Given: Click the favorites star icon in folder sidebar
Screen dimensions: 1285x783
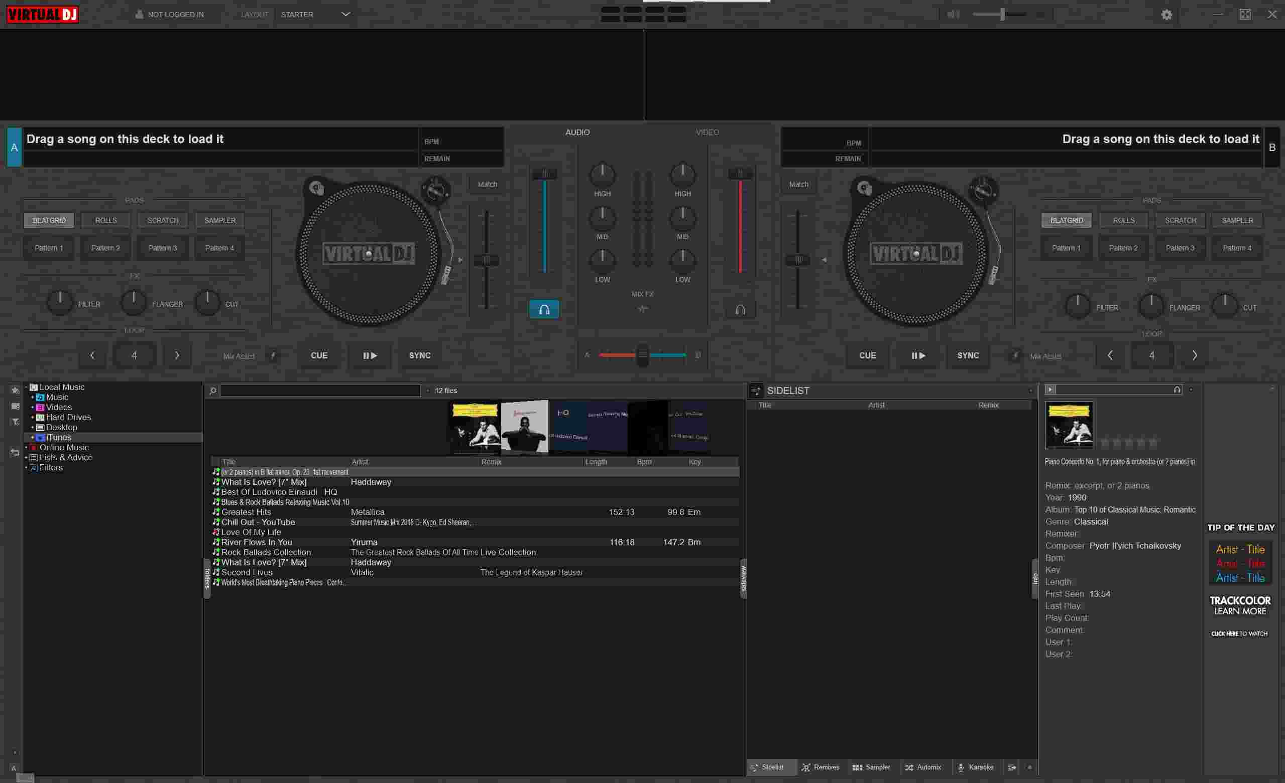Looking at the screenshot, I should (x=15, y=390).
